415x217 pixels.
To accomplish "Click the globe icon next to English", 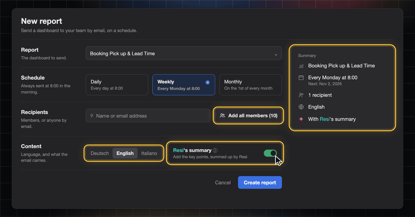I will point(301,107).
